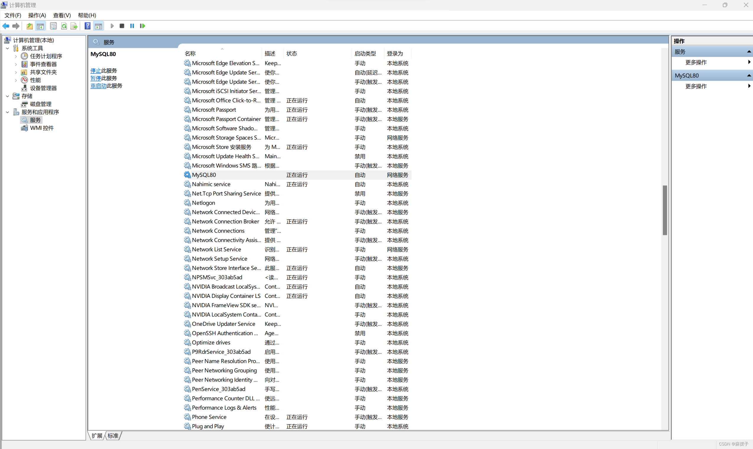The height and width of the screenshot is (449, 753).
Task: Sort by the 登录为 column header
Action: pyautogui.click(x=398, y=54)
